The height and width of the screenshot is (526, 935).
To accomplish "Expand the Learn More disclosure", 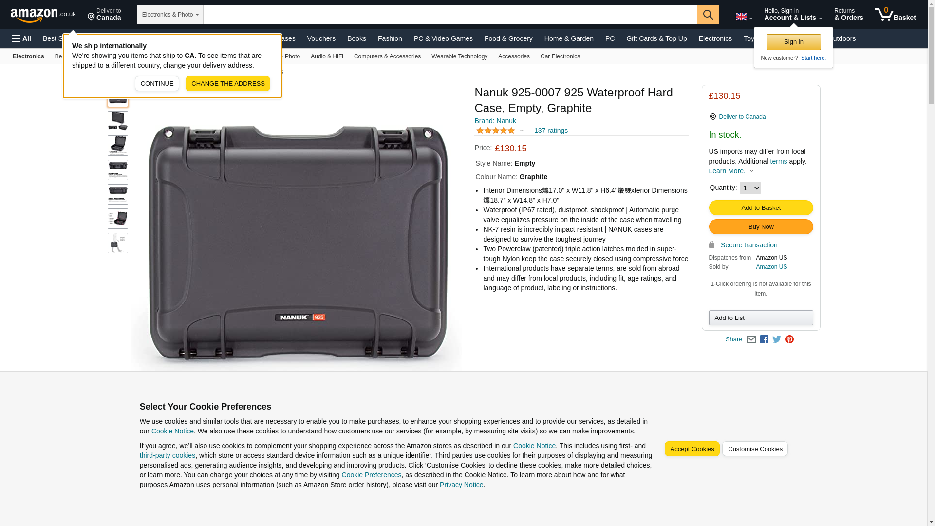I will coord(731,171).
